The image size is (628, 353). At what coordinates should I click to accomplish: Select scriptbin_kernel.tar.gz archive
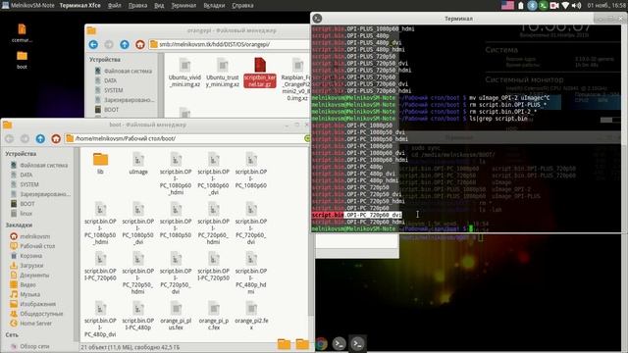pos(260,73)
